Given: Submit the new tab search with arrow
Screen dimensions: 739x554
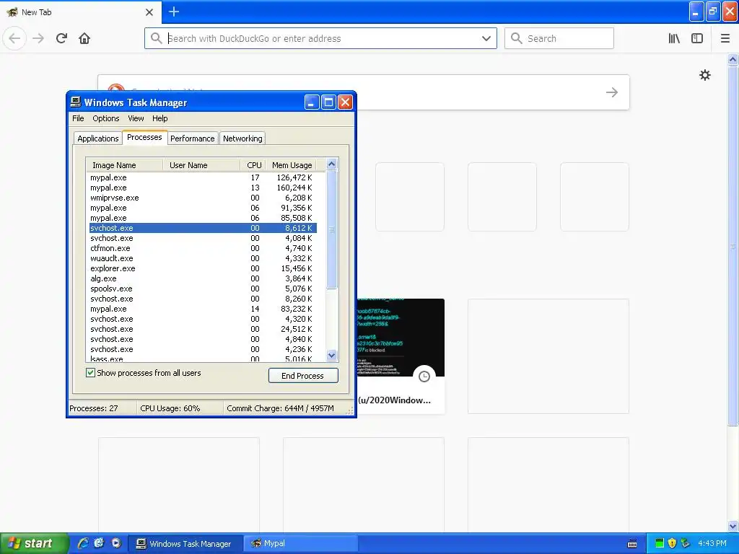Looking at the screenshot, I should (x=612, y=92).
